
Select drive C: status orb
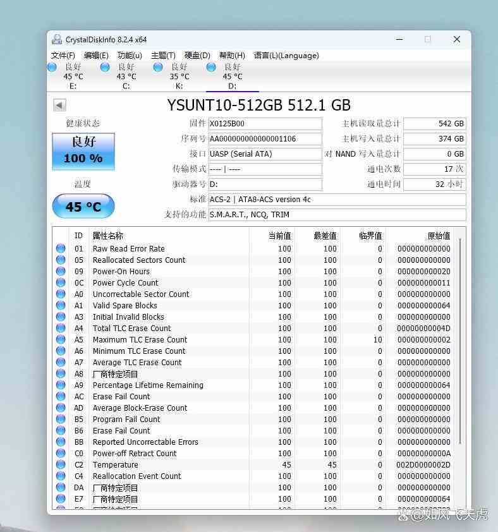click(x=105, y=67)
